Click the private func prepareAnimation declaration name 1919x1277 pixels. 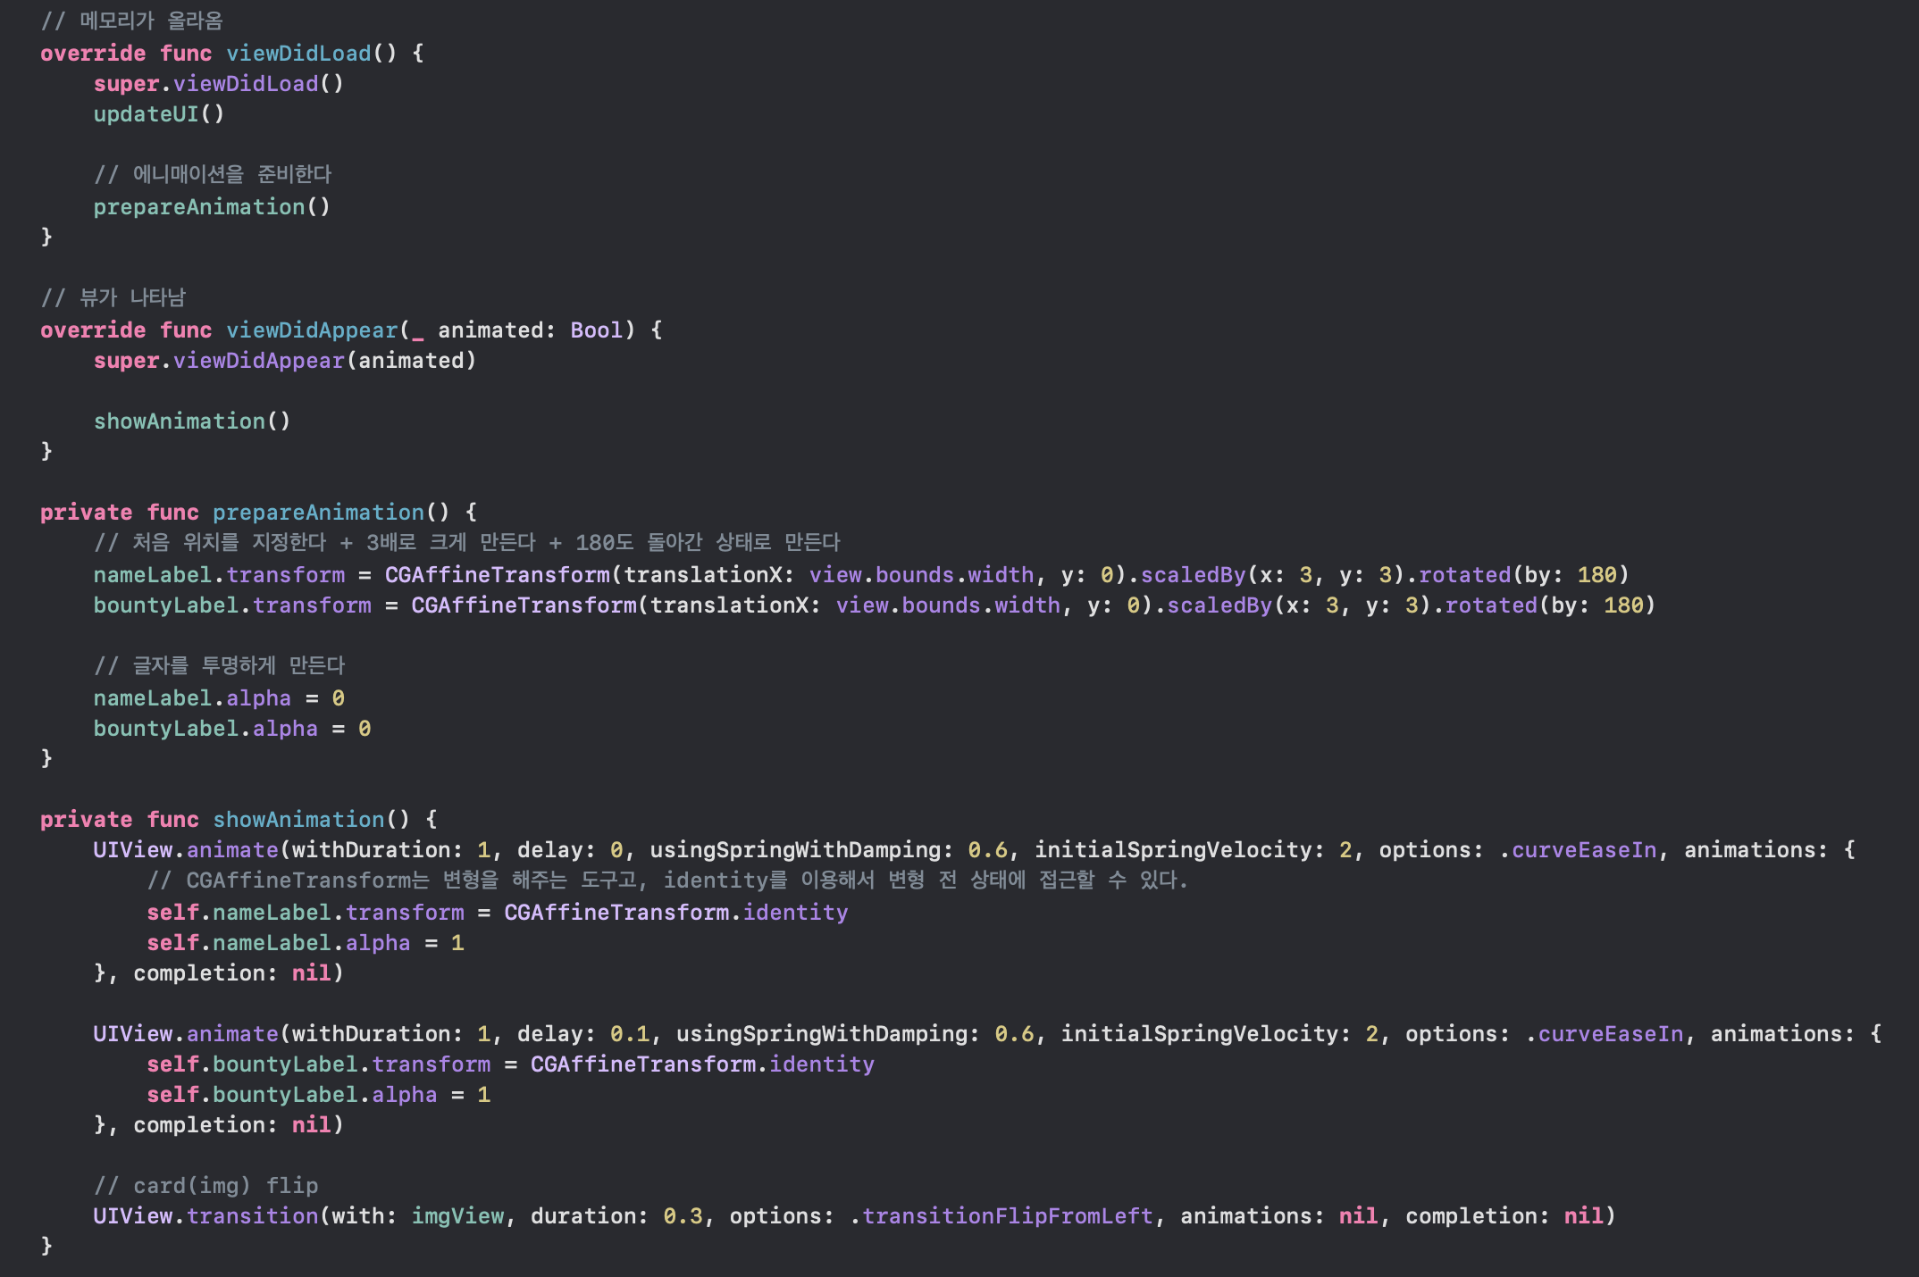click(x=317, y=513)
